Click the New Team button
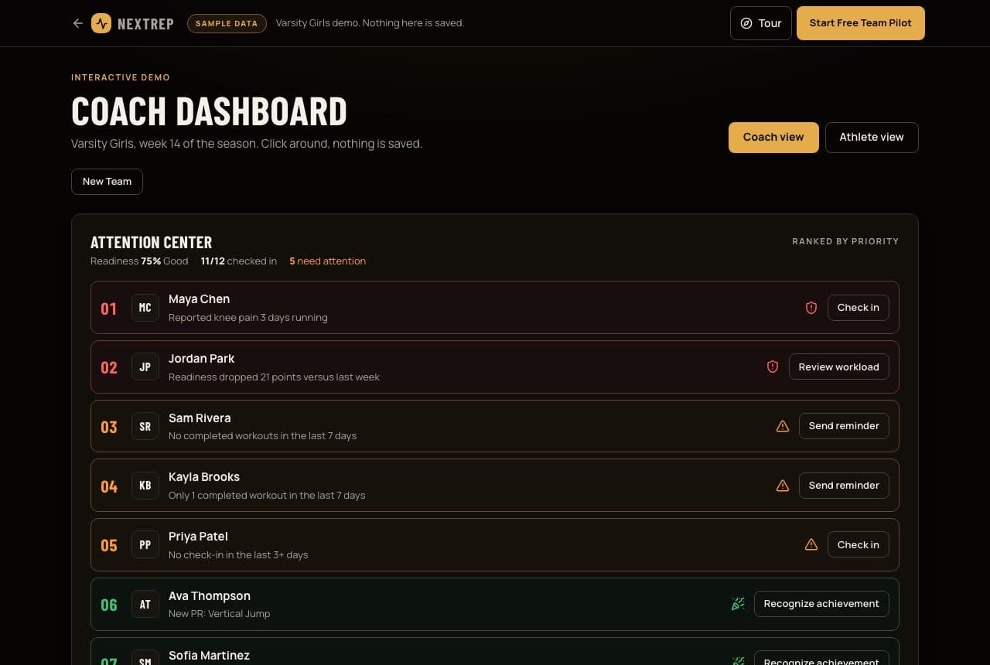The image size is (990, 665). [107, 182]
